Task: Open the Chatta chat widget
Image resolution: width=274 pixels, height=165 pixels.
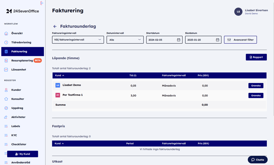Action: 258,159
